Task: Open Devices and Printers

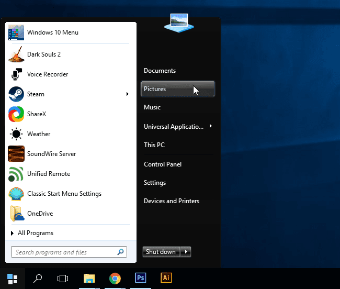Action: tap(172, 201)
